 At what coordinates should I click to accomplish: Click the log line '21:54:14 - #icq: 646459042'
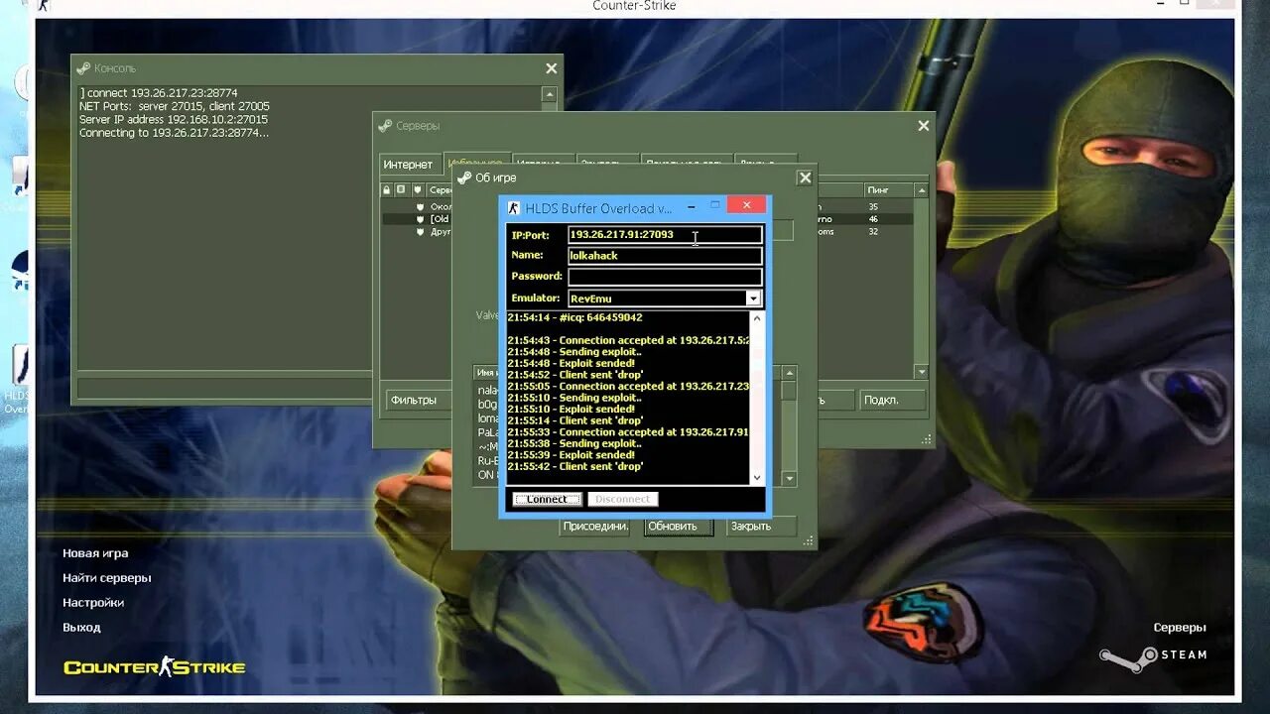[574, 317]
